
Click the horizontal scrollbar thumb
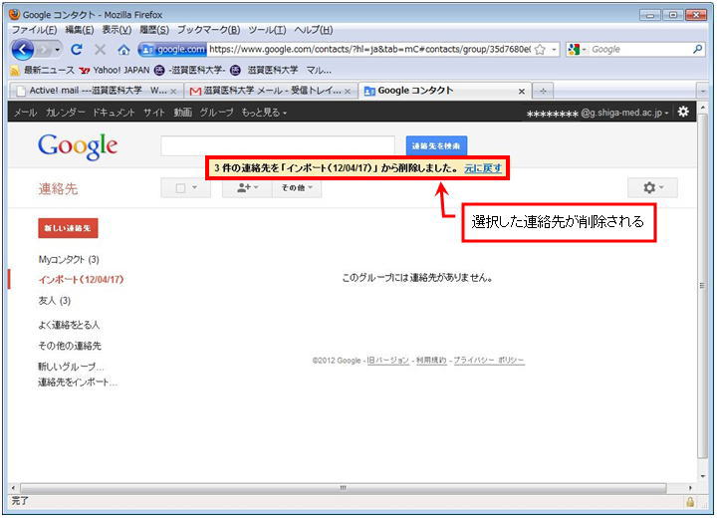click(x=343, y=488)
